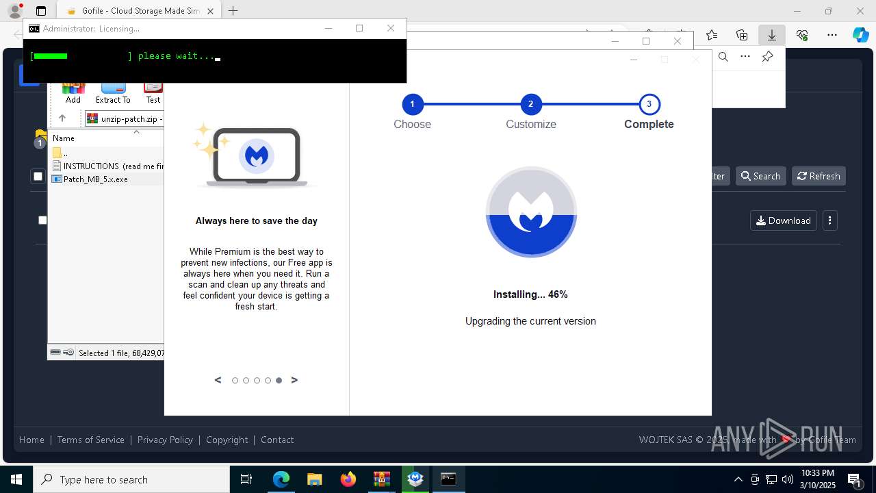Image resolution: width=876 pixels, height=493 pixels.
Task: Click the Malwarebytes install progress circle
Action: coord(531,212)
